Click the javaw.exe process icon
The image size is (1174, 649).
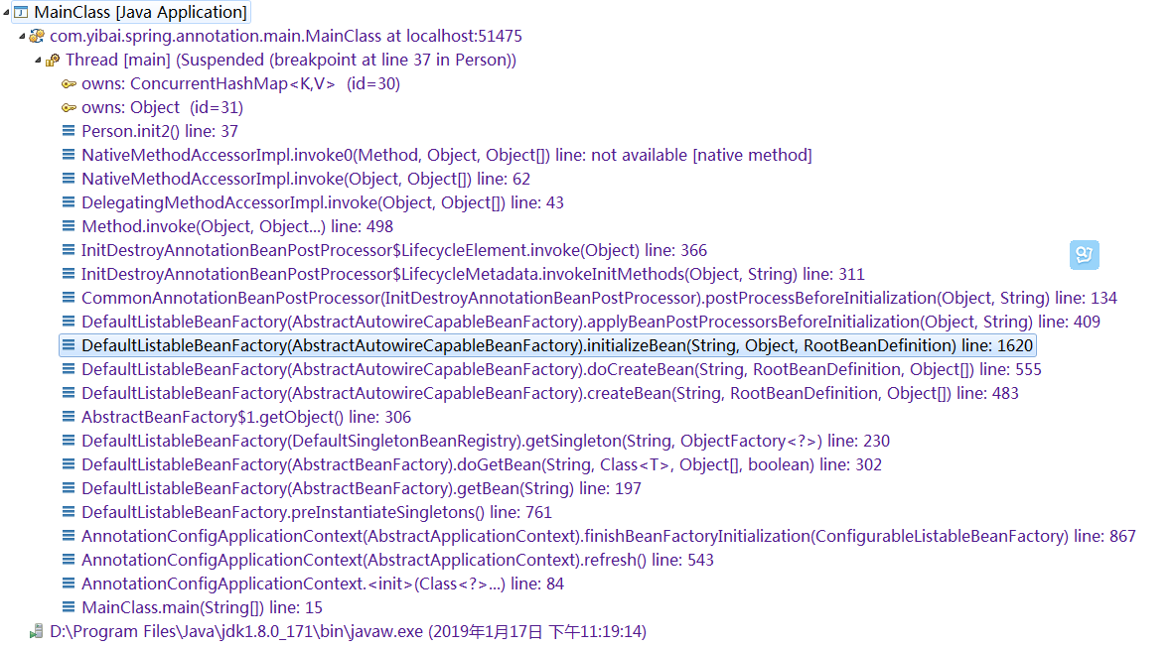(37, 632)
